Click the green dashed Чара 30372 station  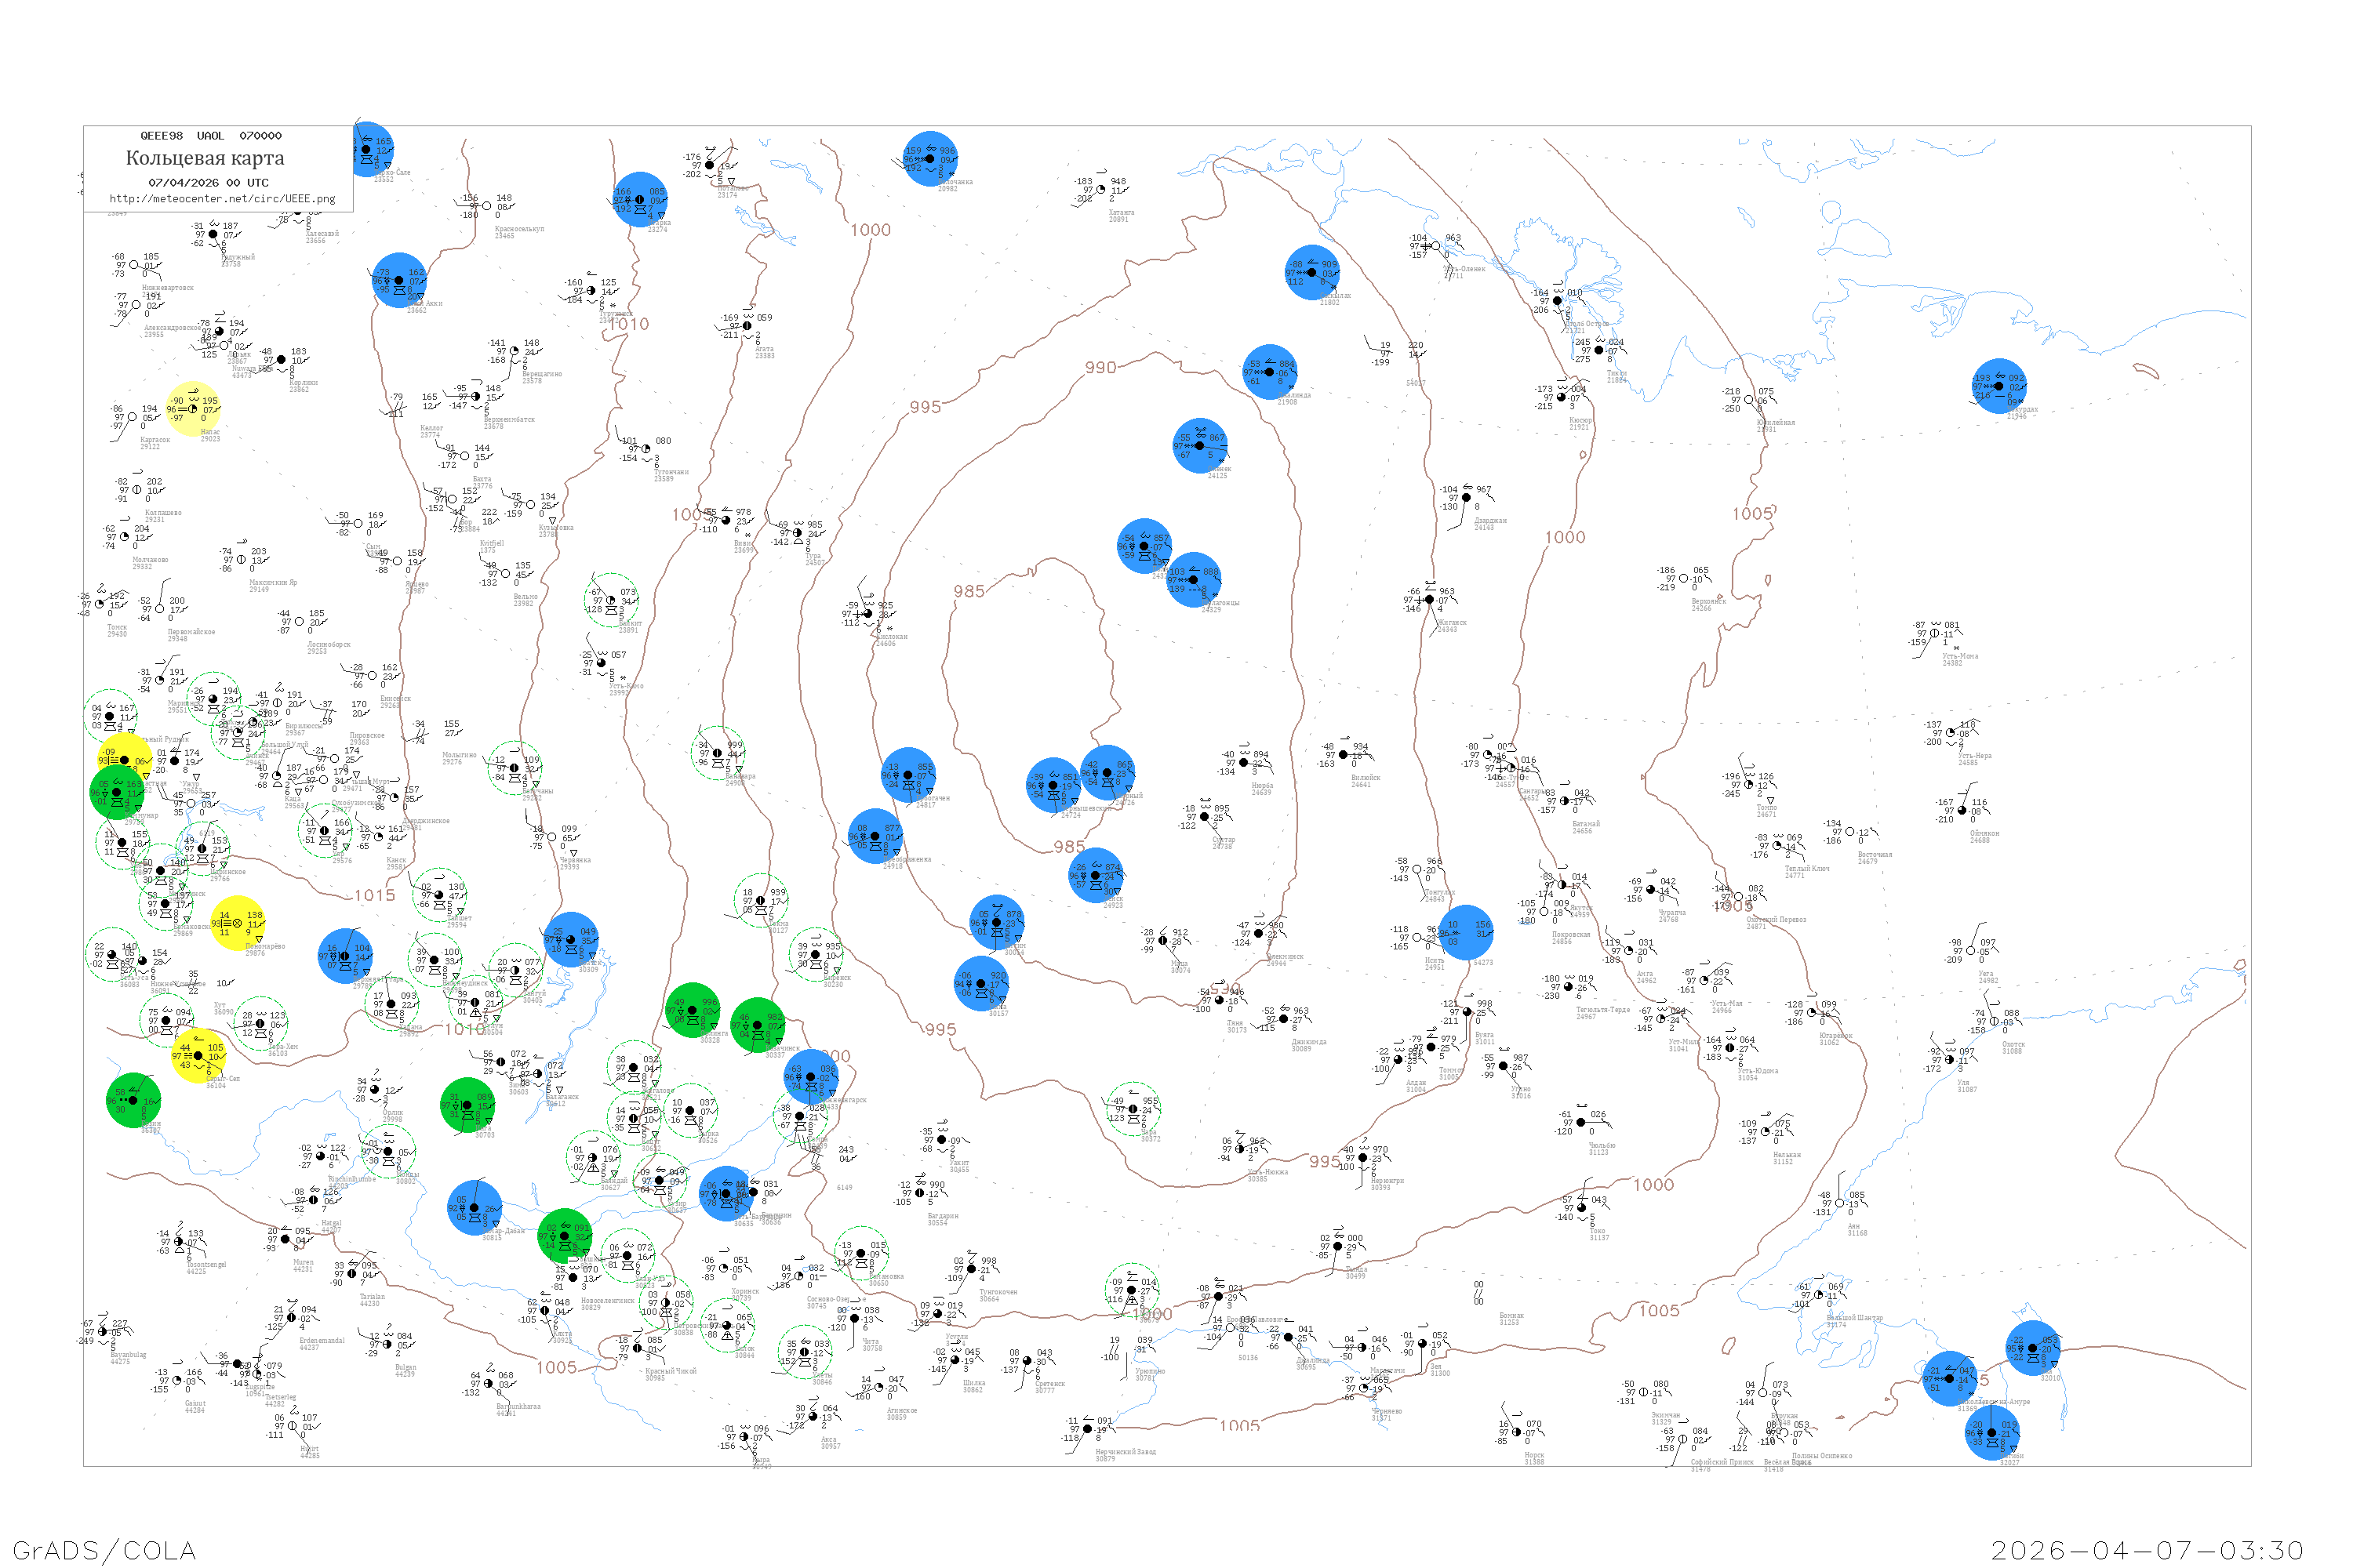1133,1109
